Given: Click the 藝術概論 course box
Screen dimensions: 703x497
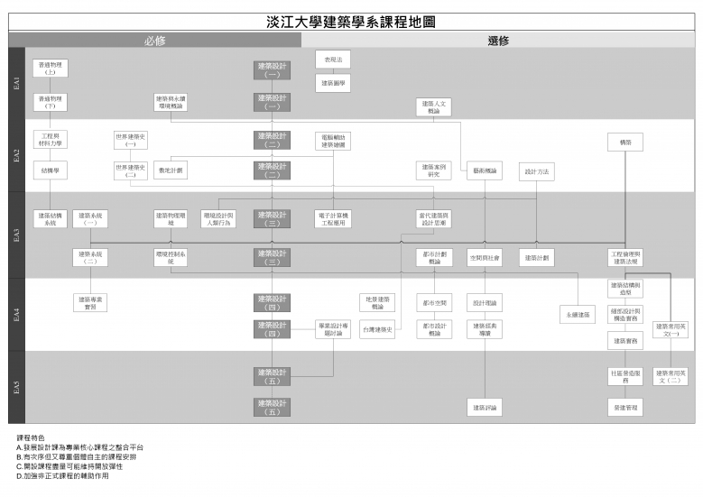Looking at the screenshot, I should click(485, 170).
